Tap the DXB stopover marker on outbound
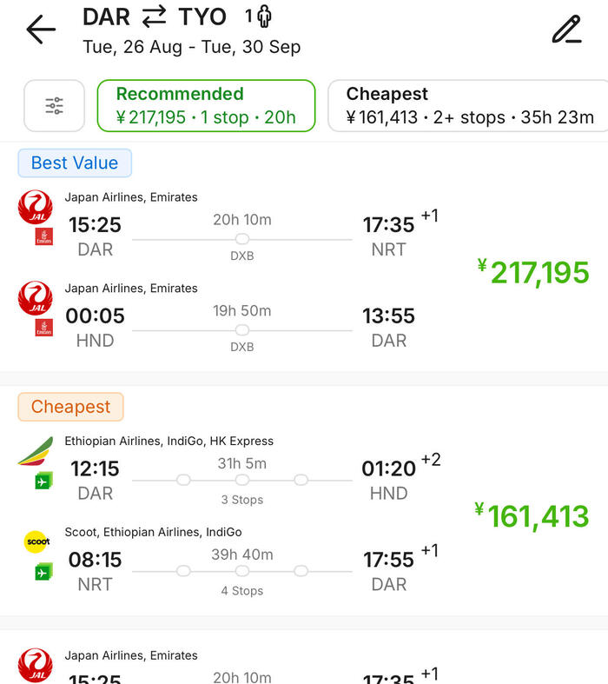This screenshot has height=684, width=608. [x=242, y=240]
